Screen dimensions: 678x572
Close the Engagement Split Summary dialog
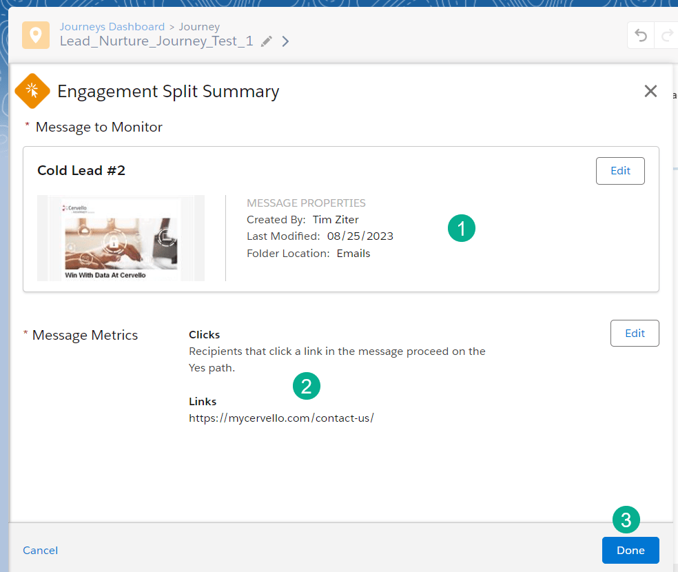coord(650,91)
